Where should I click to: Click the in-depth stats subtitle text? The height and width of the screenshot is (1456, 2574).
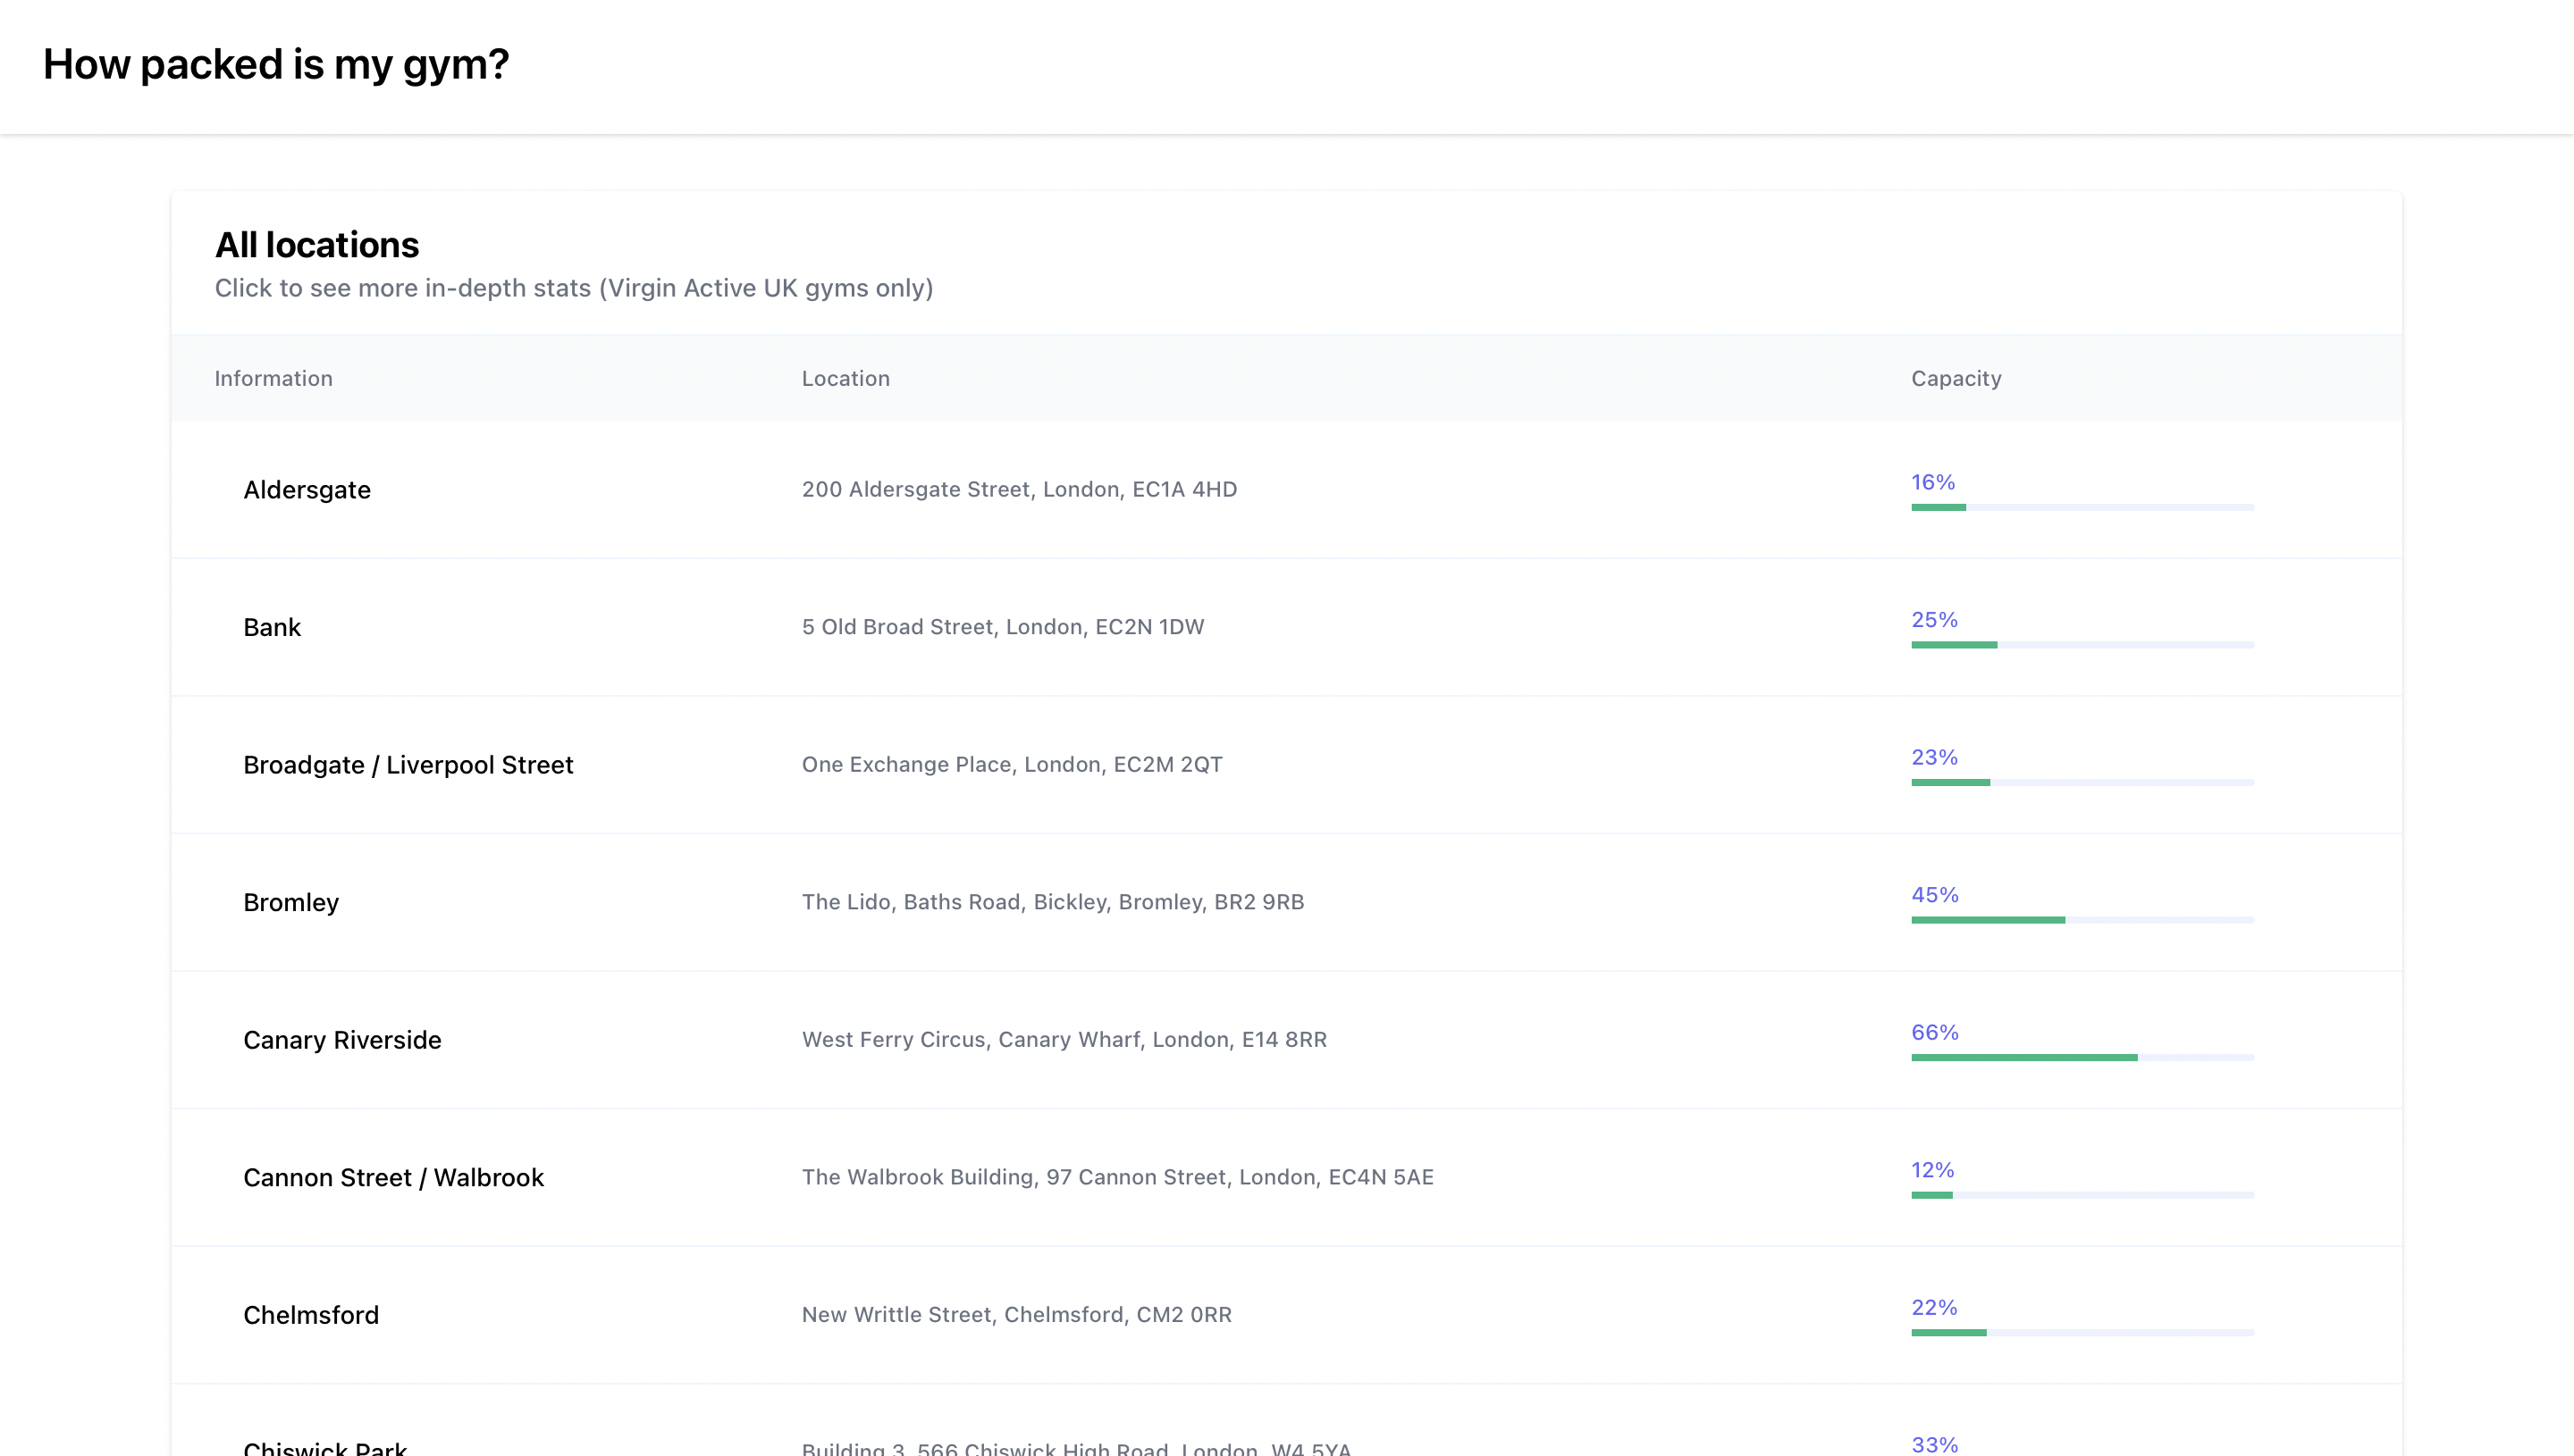click(x=573, y=288)
